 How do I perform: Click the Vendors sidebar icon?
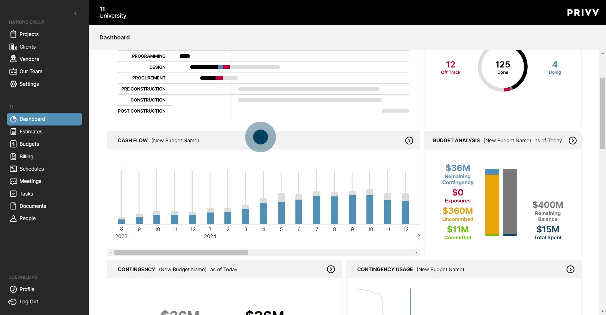coord(13,59)
